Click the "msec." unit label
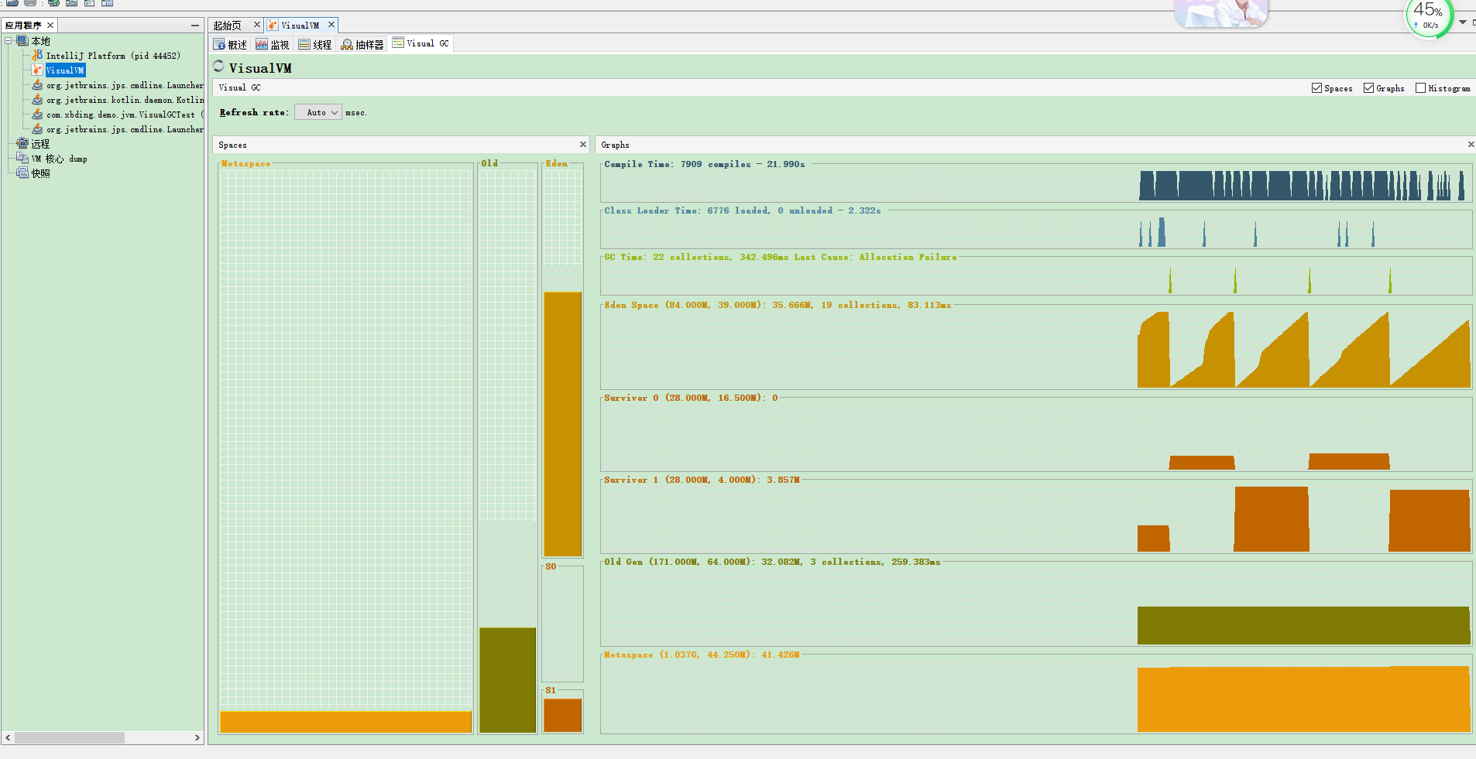 pyautogui.click(x=356, y=113)
